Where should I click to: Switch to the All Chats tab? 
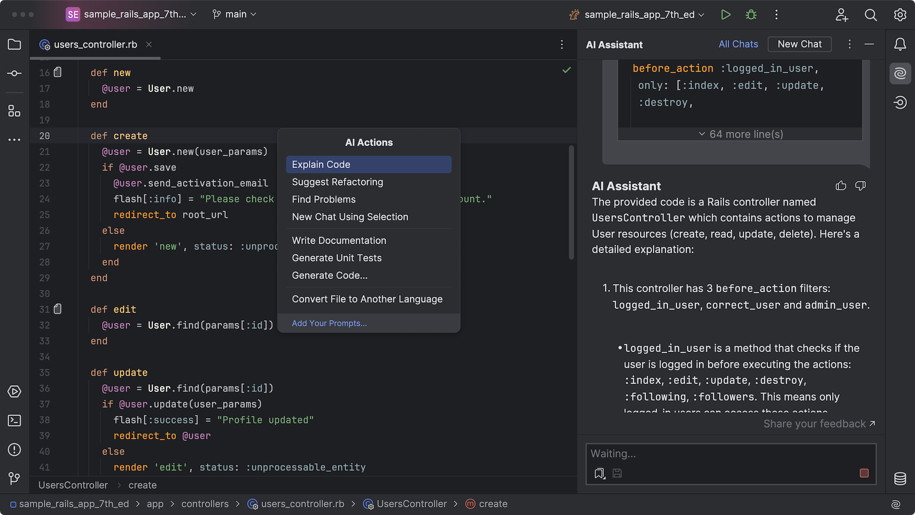pyautogui.click(x=738, y=44)
